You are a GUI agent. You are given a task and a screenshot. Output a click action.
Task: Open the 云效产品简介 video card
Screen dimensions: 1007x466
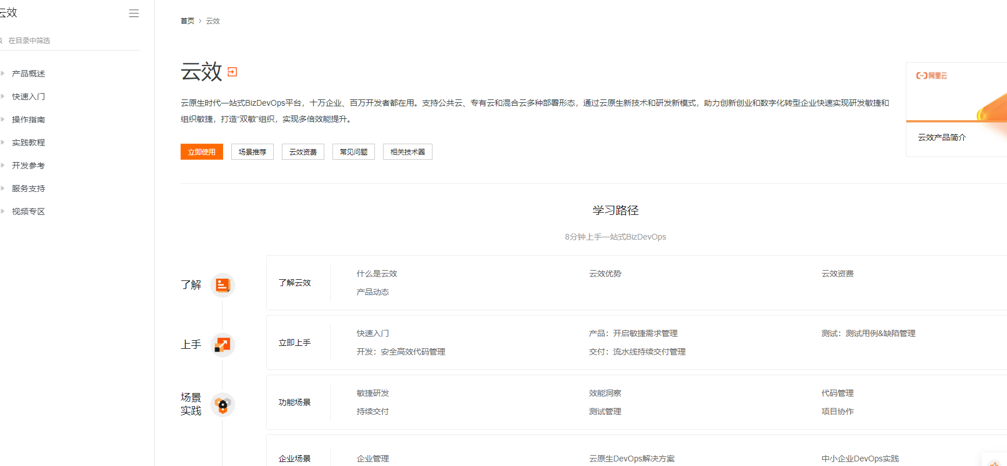point(956,109)
